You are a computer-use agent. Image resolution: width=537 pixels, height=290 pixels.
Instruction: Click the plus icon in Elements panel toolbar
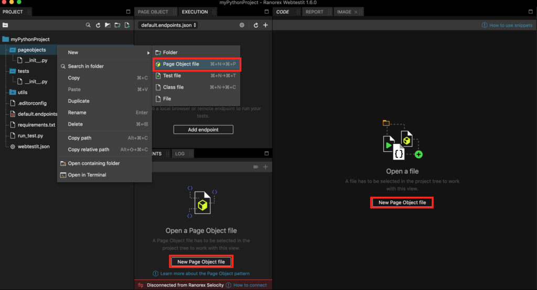265,167
